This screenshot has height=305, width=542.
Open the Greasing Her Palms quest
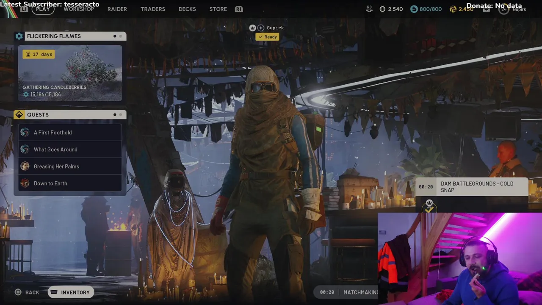[x=70, y=166]
